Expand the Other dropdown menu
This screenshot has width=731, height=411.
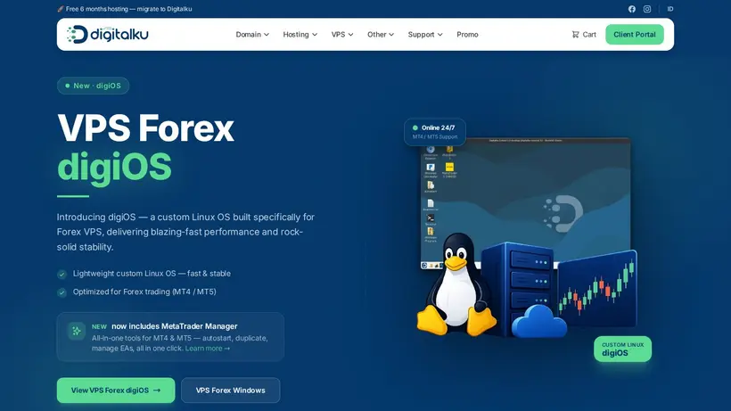pyautogui.click(x=381, y=35)
